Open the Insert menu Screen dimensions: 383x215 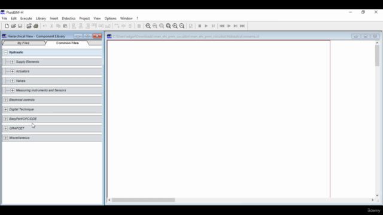[54, 19]
